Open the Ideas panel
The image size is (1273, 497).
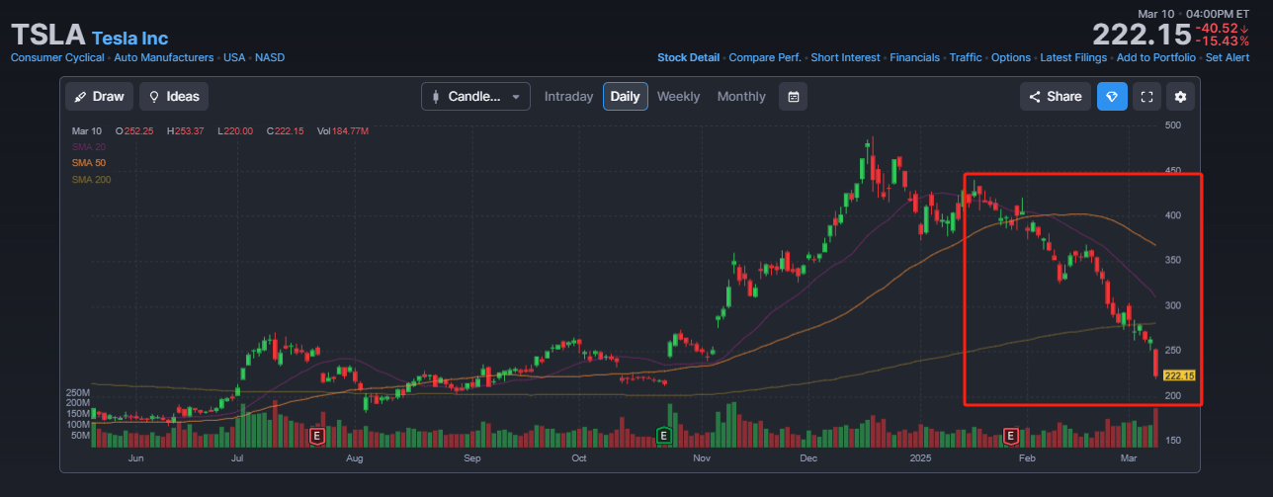174,97
